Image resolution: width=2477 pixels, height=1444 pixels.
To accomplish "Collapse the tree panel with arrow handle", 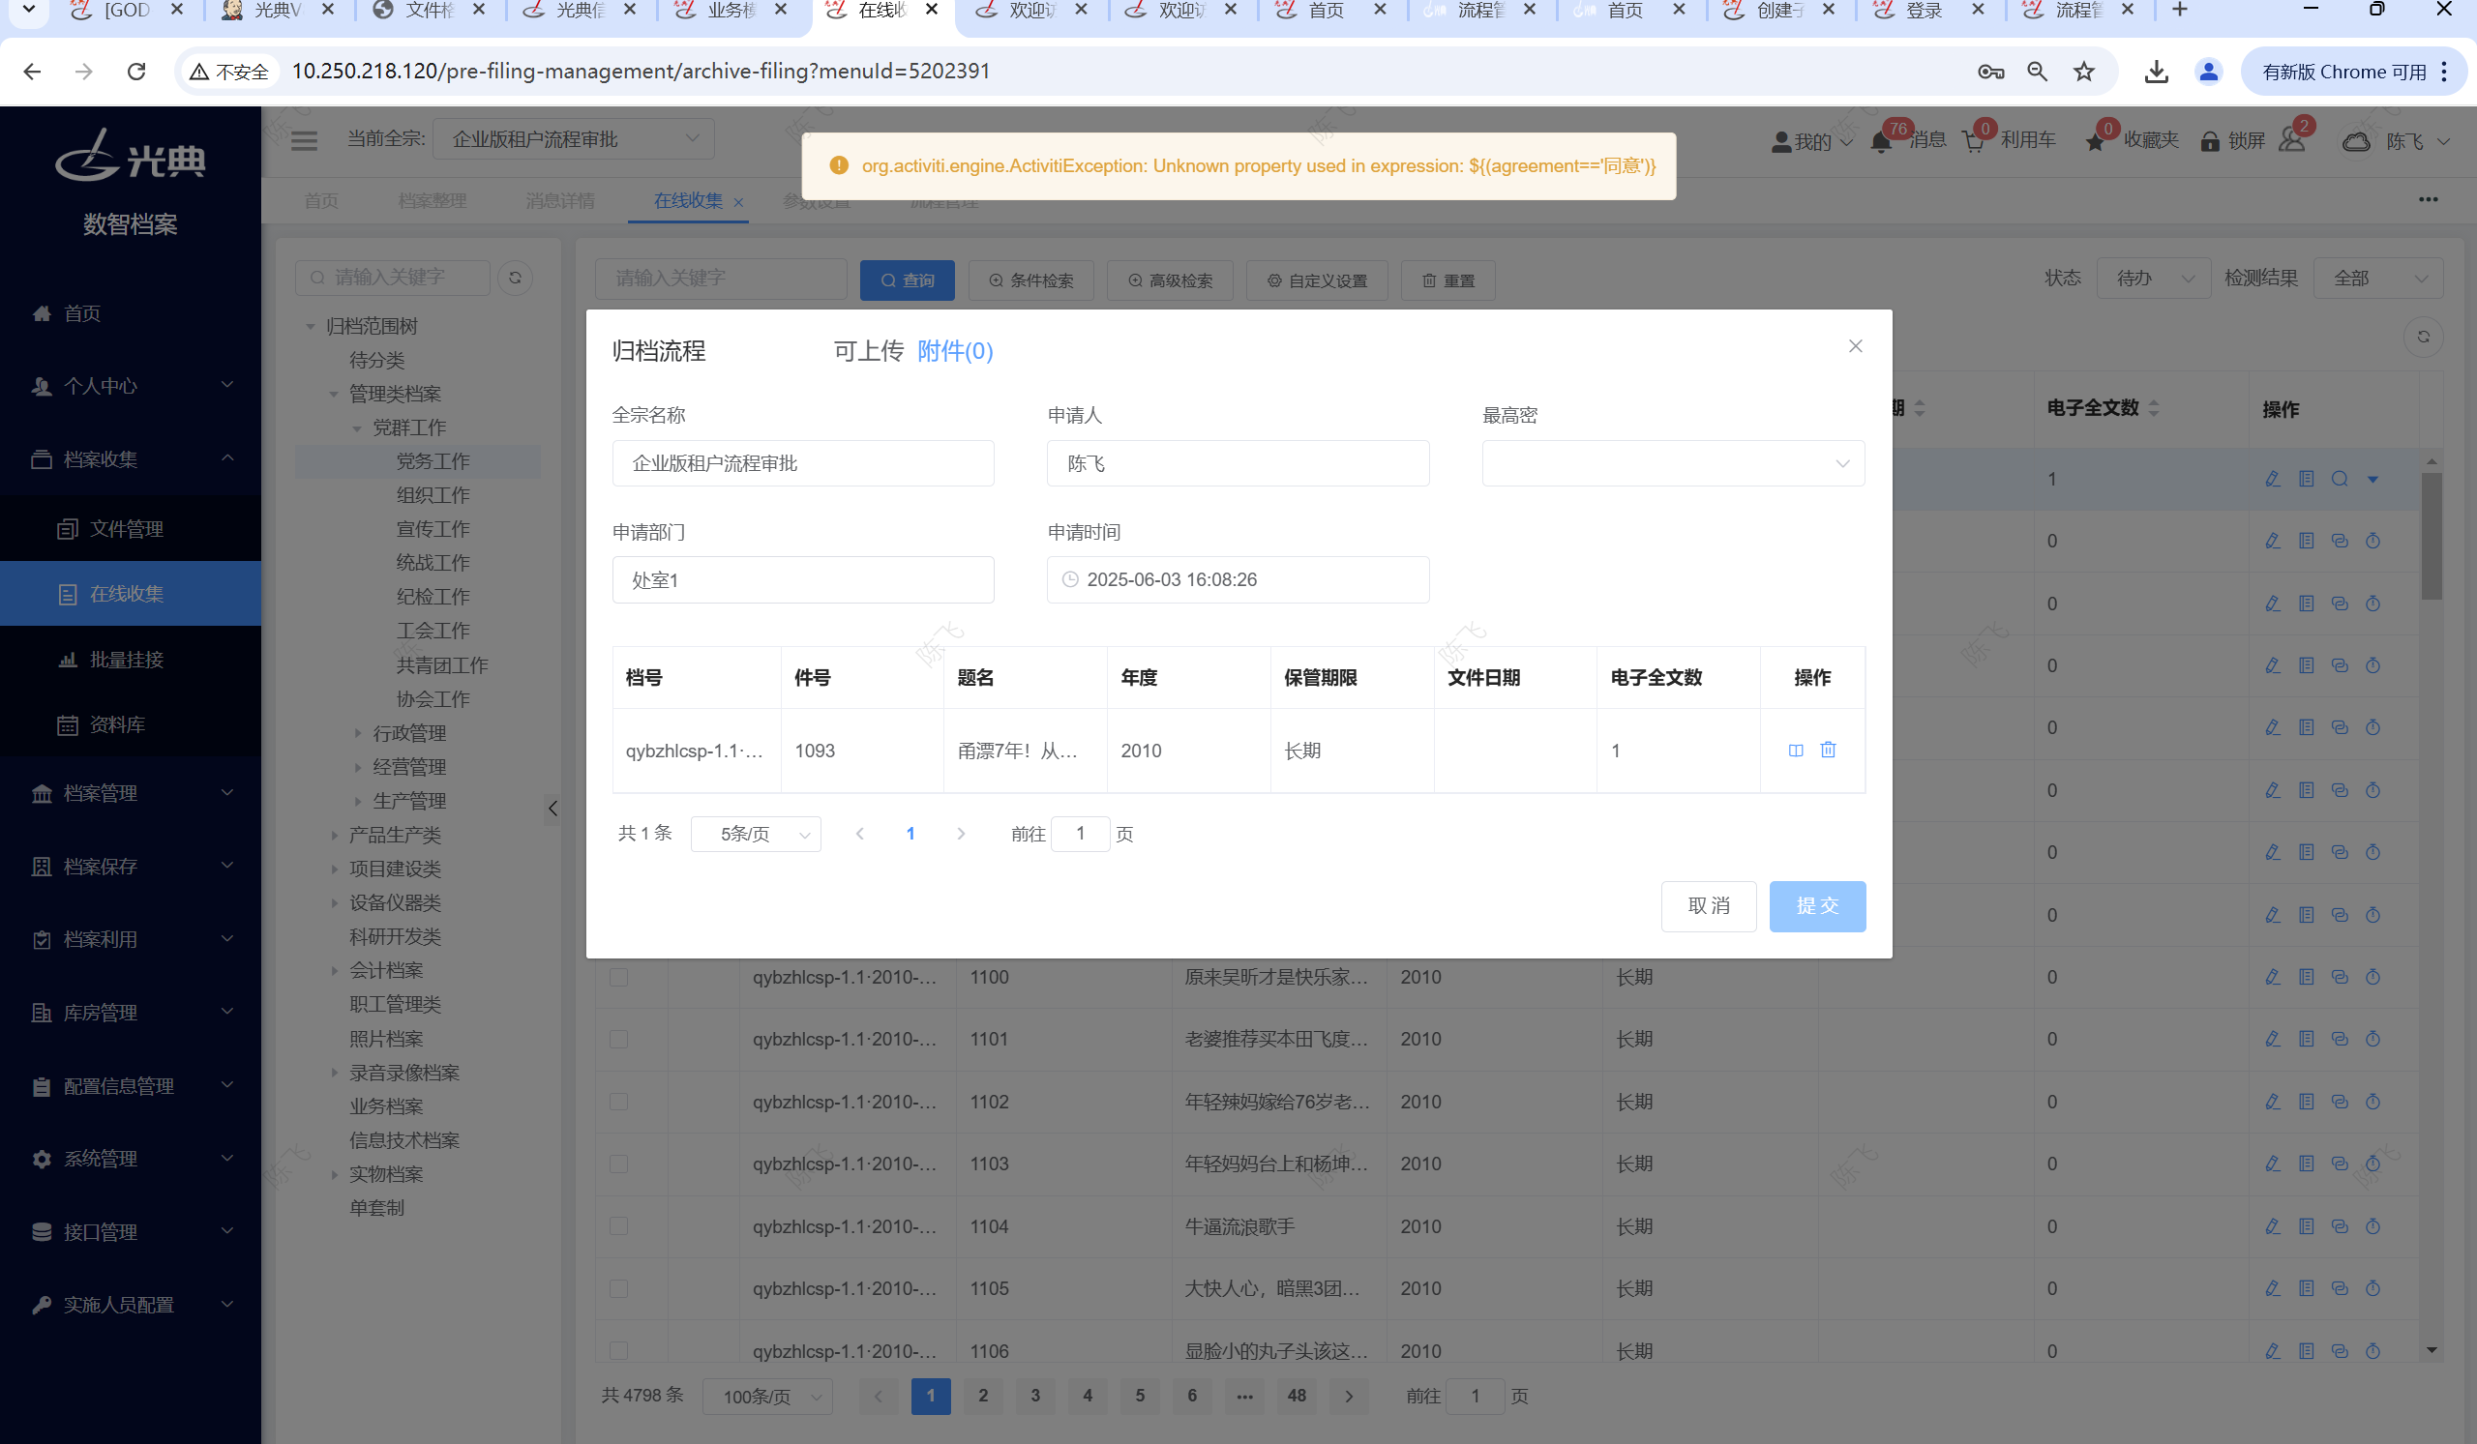I will [x=552, y=809].
